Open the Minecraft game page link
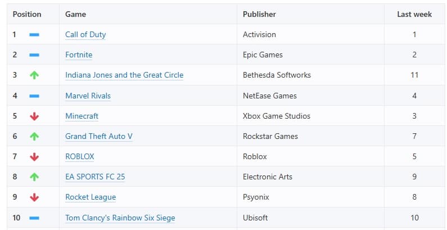The height and width of the screenshot is (230, 447). click(82, 116)
